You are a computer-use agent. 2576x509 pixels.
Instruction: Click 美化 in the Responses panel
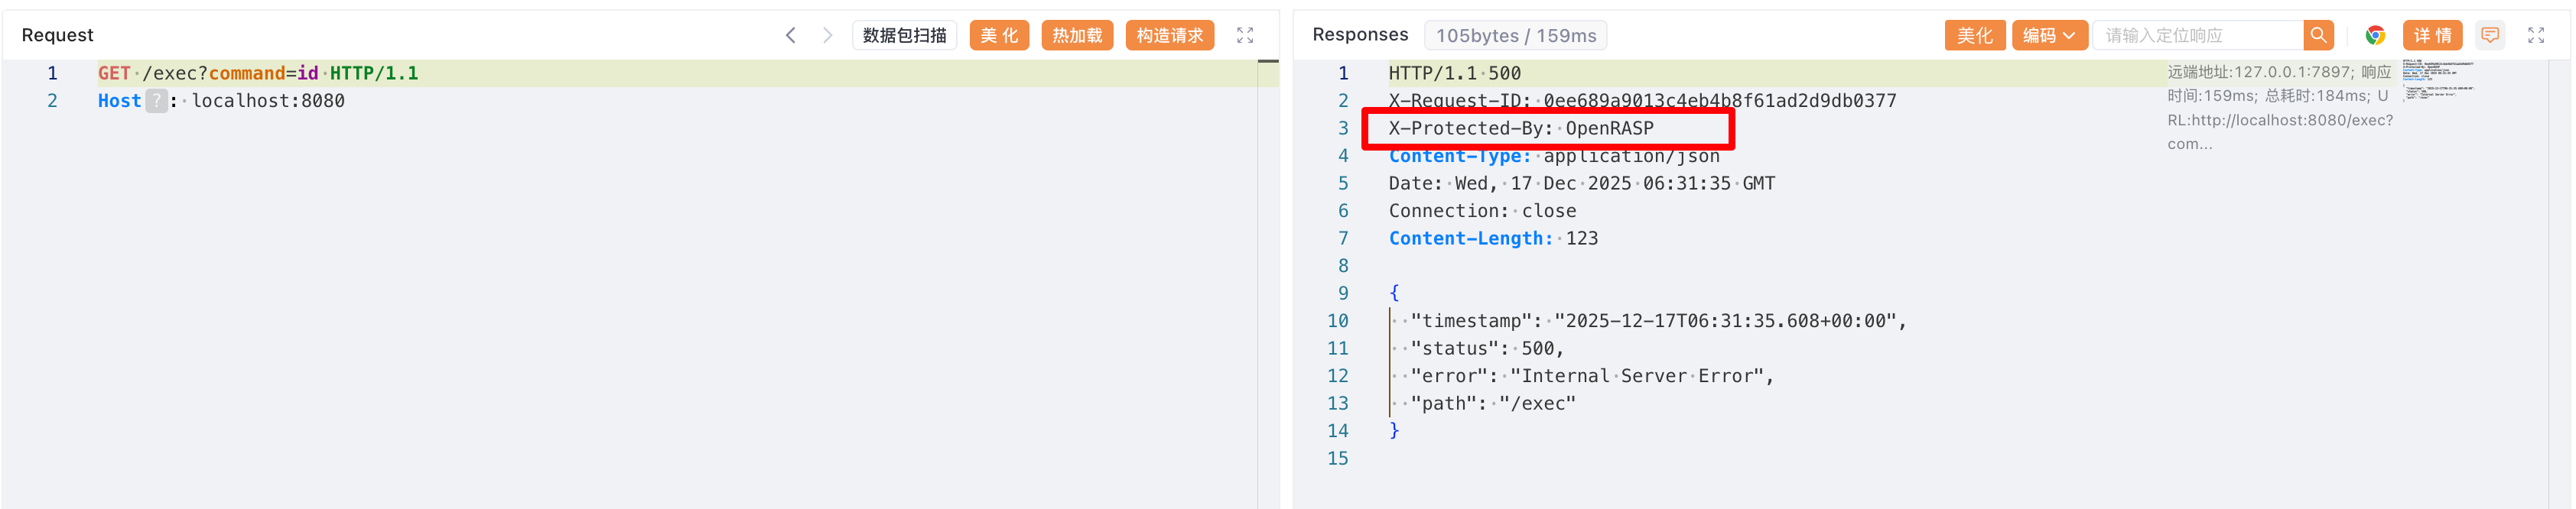point(1974,35)
